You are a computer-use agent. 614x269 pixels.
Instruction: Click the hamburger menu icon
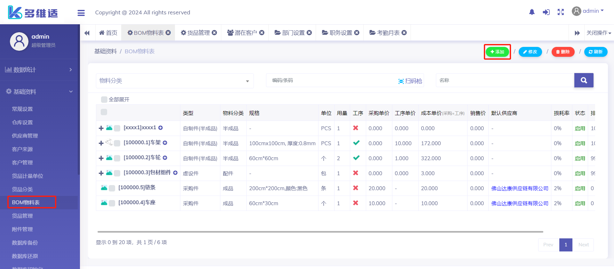(x=81, y=13)
